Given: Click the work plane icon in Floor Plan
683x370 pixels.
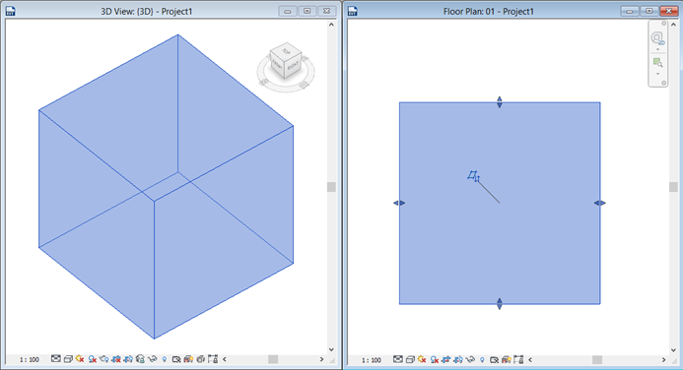Looking at the screenshot, I should coord(473,176).
